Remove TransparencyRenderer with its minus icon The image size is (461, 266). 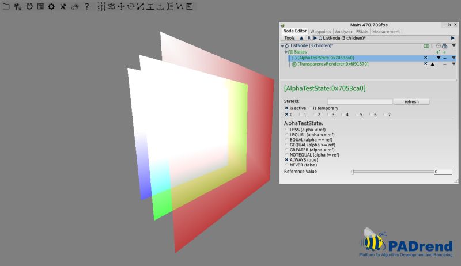pos(444,64)
